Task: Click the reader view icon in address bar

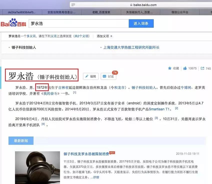Action: [73, 5]
